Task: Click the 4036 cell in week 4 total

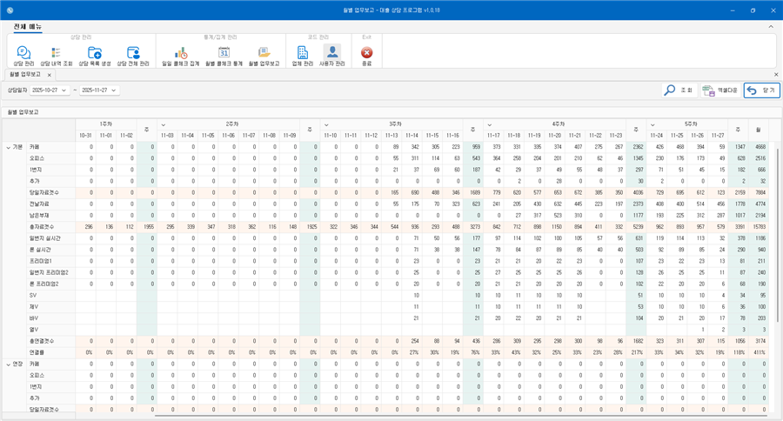Action: (x=636, y=193)
